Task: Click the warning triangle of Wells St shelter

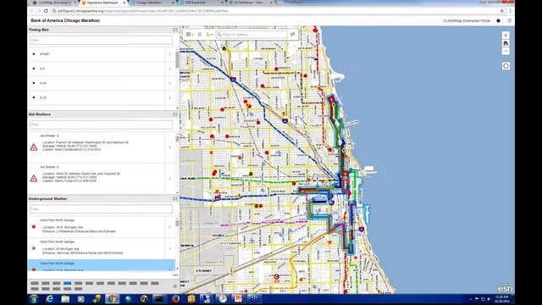Action: click(x=34, y=179)
